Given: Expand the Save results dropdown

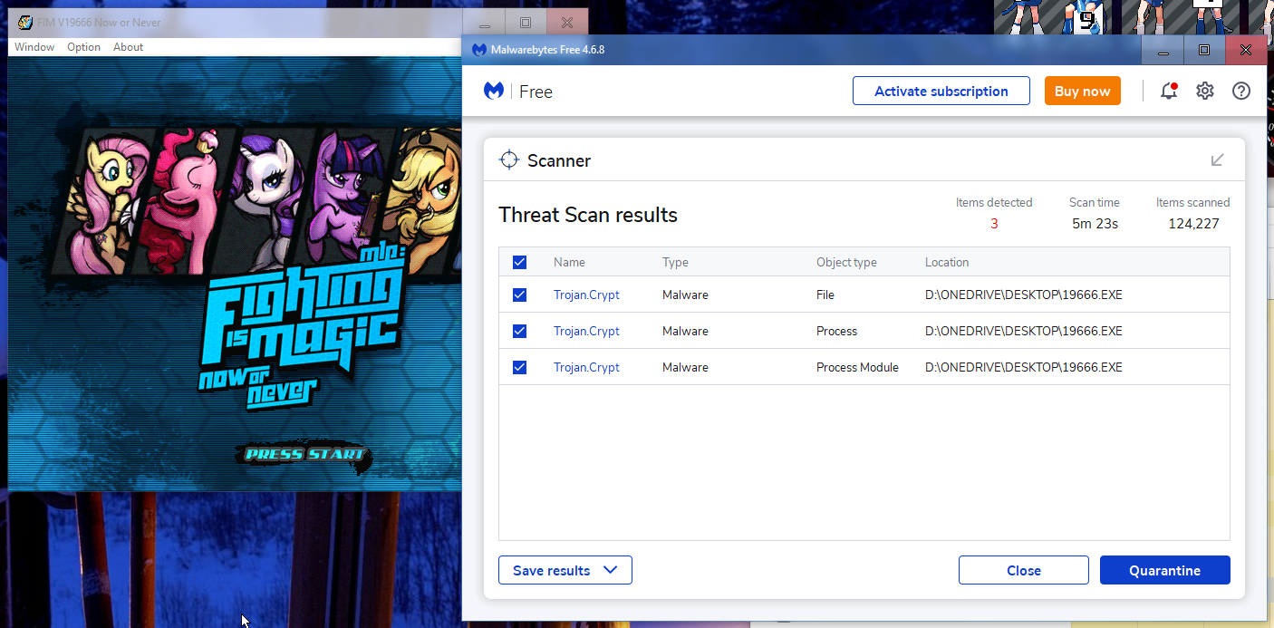Looking at the screenshot, I should tap(565, 570).
